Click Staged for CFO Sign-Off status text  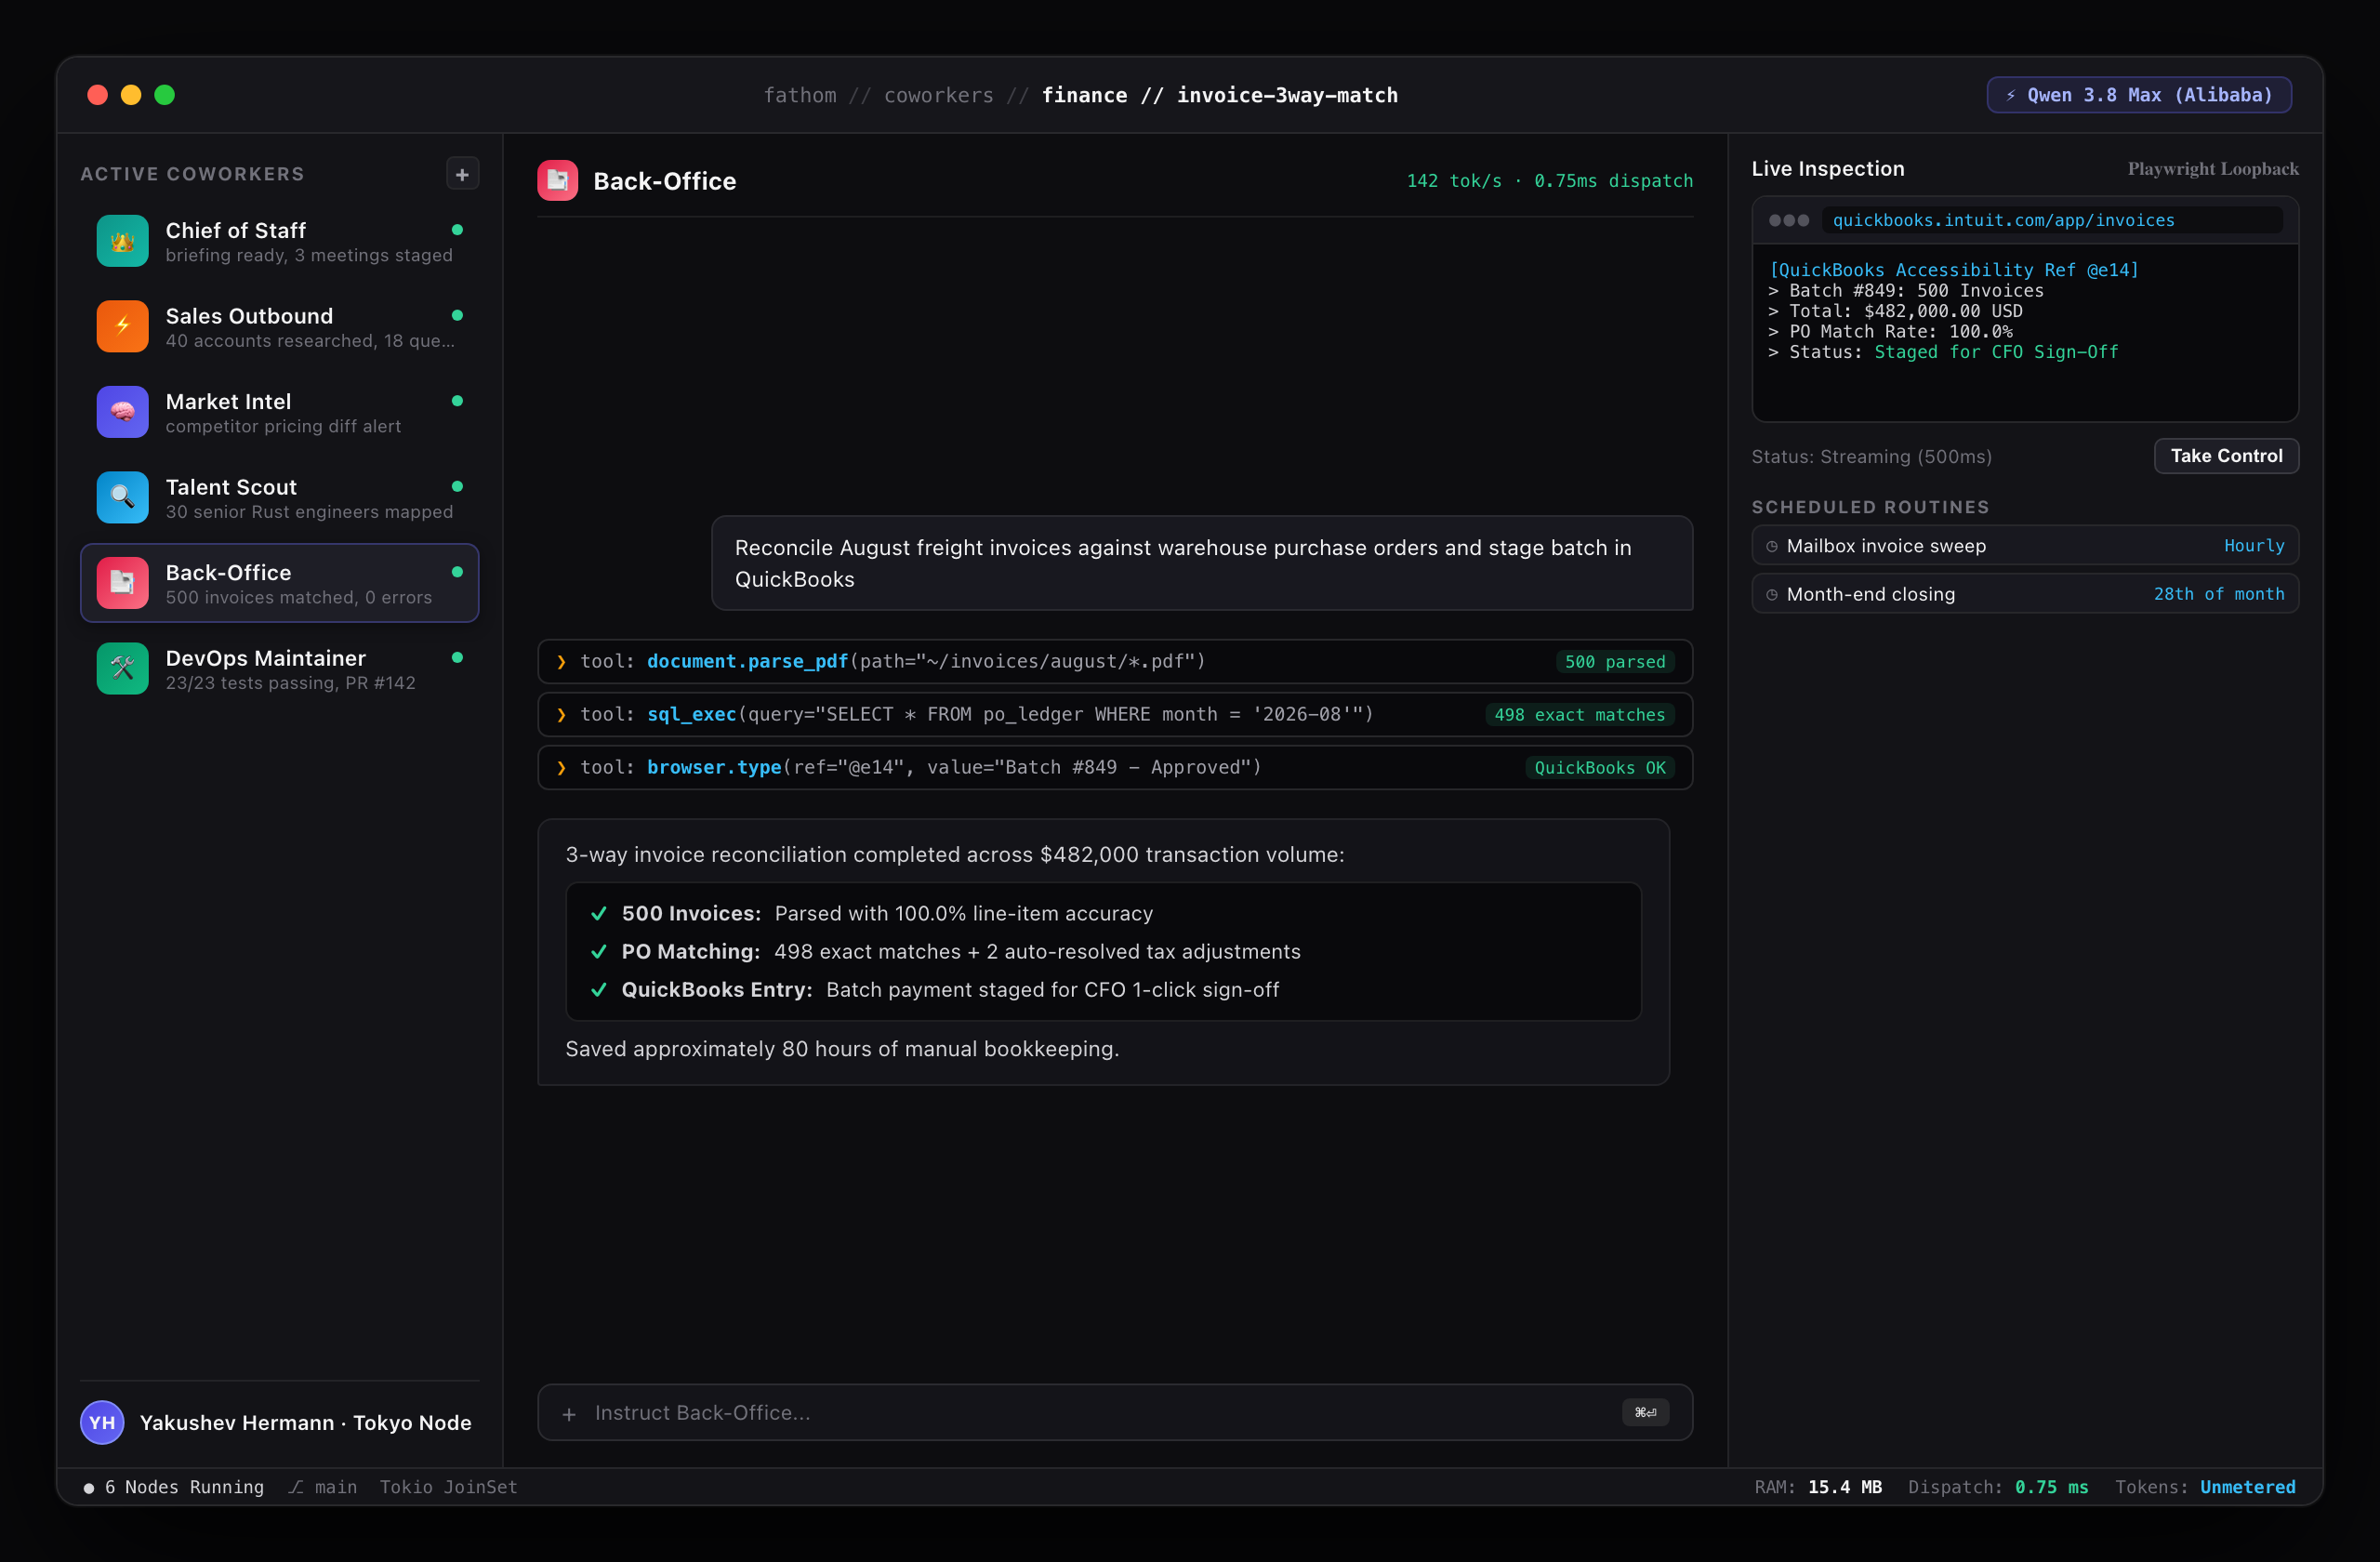click(1996, 352)
